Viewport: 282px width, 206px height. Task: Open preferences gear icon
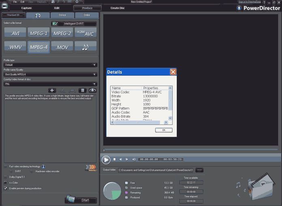pos(77,2)
